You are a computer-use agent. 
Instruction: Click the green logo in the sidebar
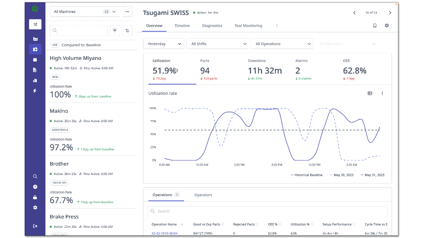35,9
